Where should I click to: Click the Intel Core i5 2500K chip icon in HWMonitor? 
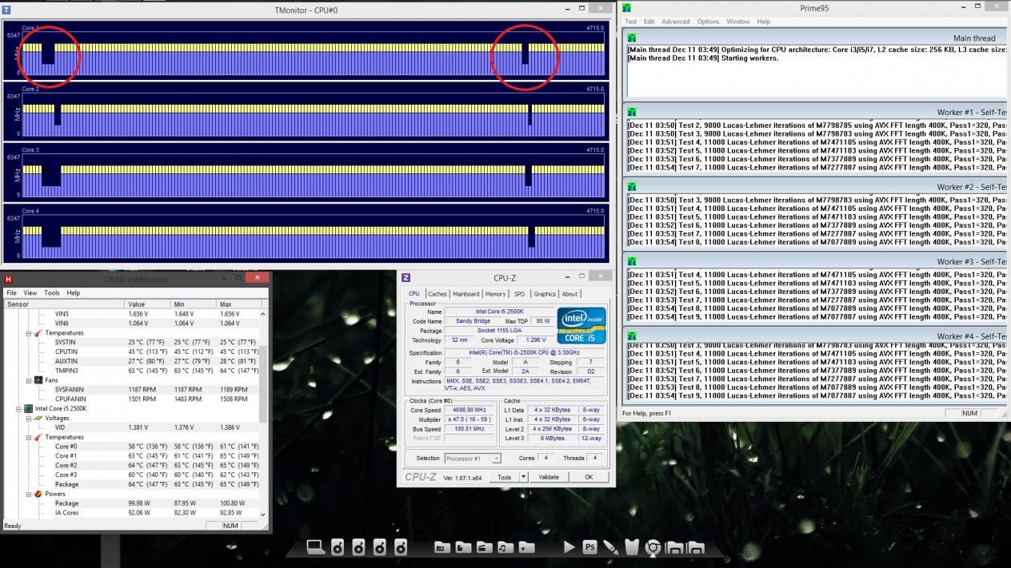click(29, 408)
